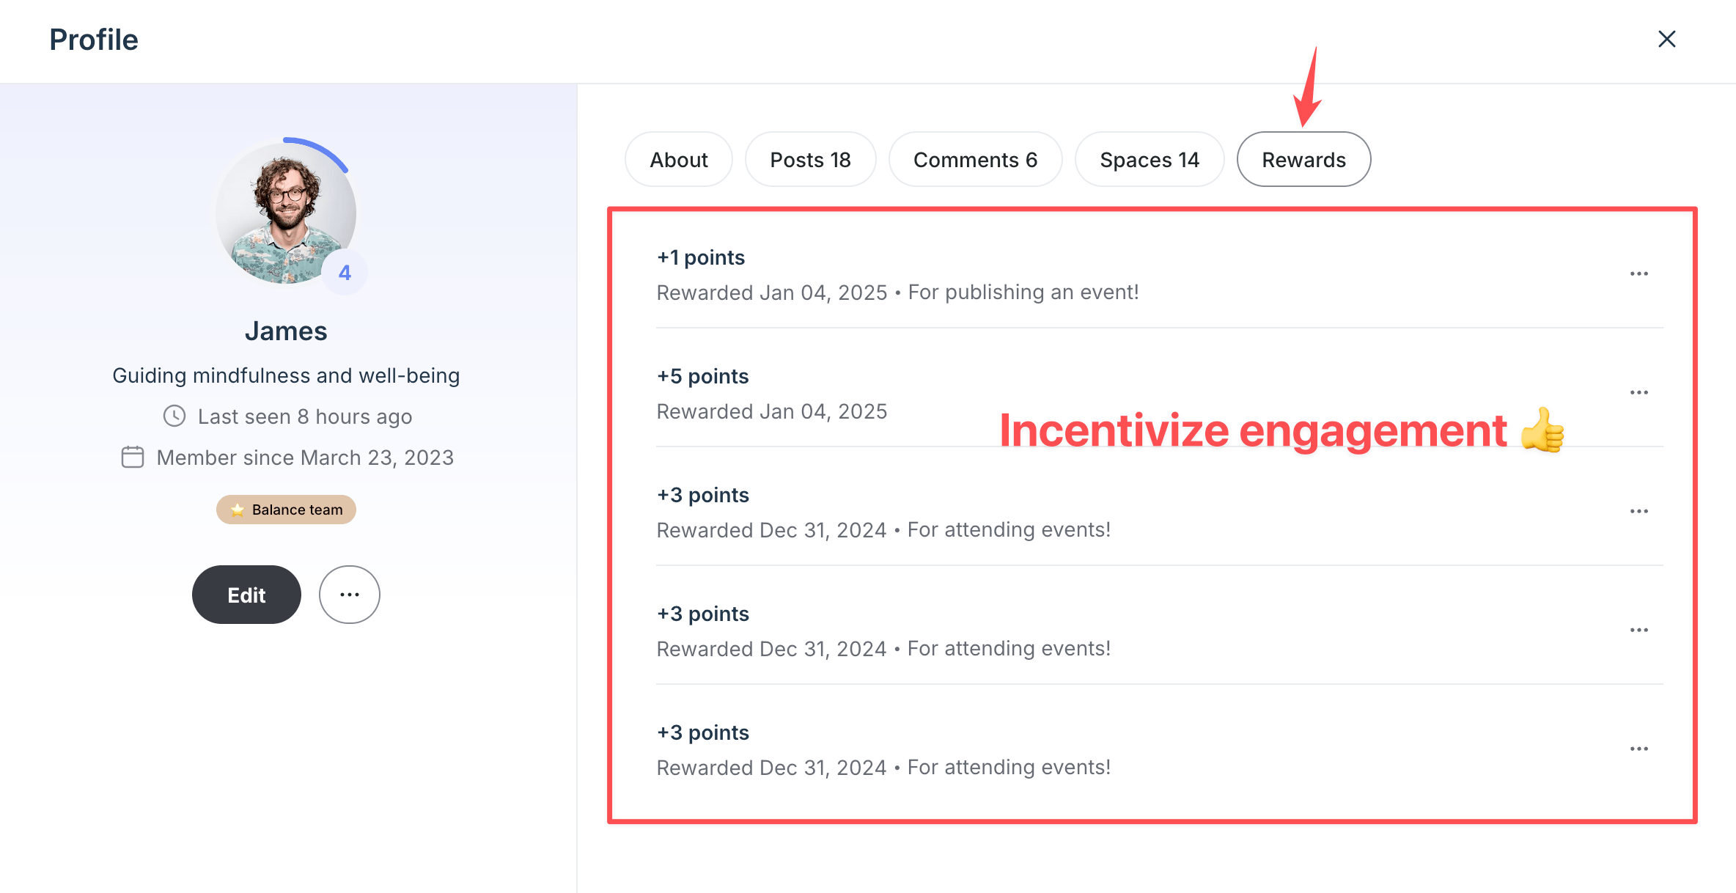The image size is (1736, 893).
Task: Click the calendar icon beside Member since
Action: tap(132, 457)
